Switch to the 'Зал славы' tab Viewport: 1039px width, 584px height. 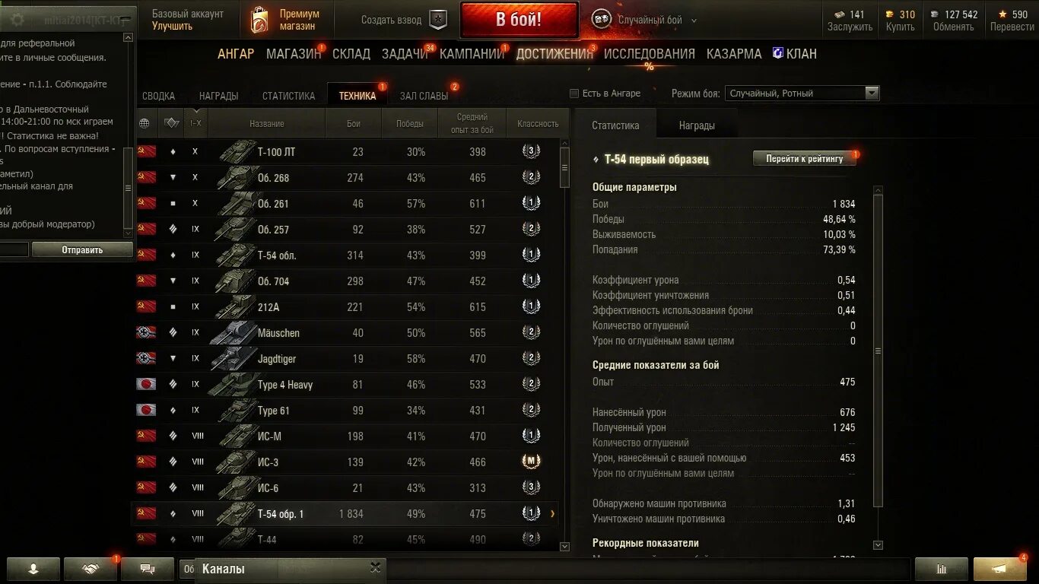pos(424,96)
